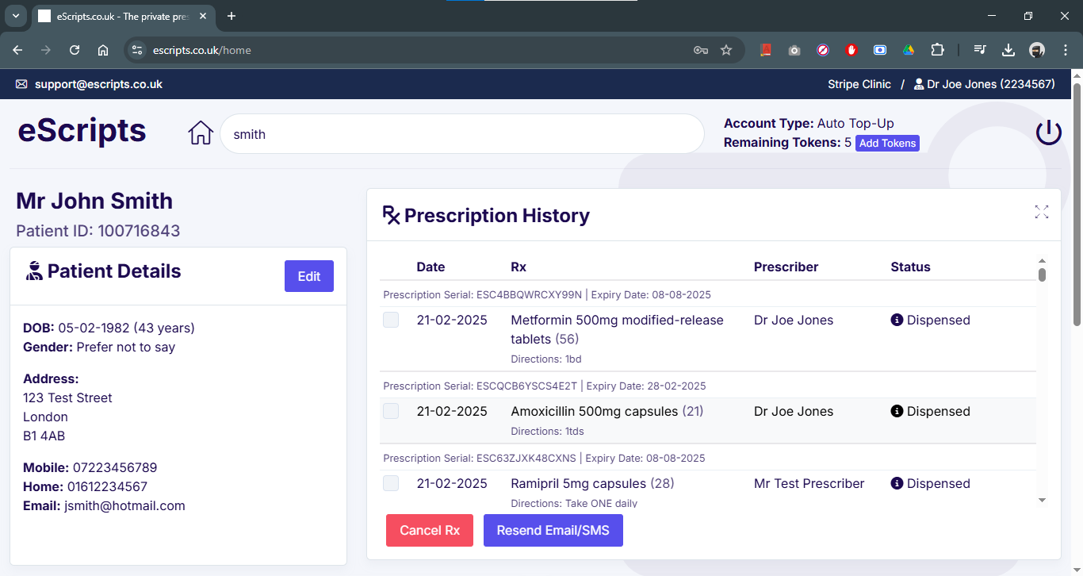This screenshot has width=1083, height=576.
Task: Click the mobile number 07223456789
Action: click(x=115, y=467)
